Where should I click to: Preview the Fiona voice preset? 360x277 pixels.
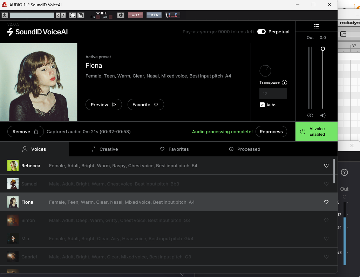point(103,104)
